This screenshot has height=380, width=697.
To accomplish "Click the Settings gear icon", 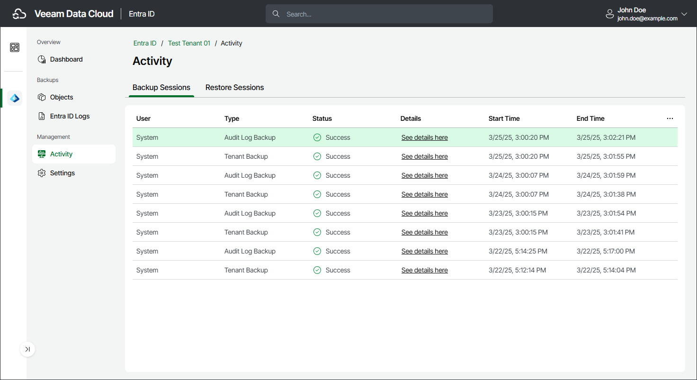I will (42, 173).
